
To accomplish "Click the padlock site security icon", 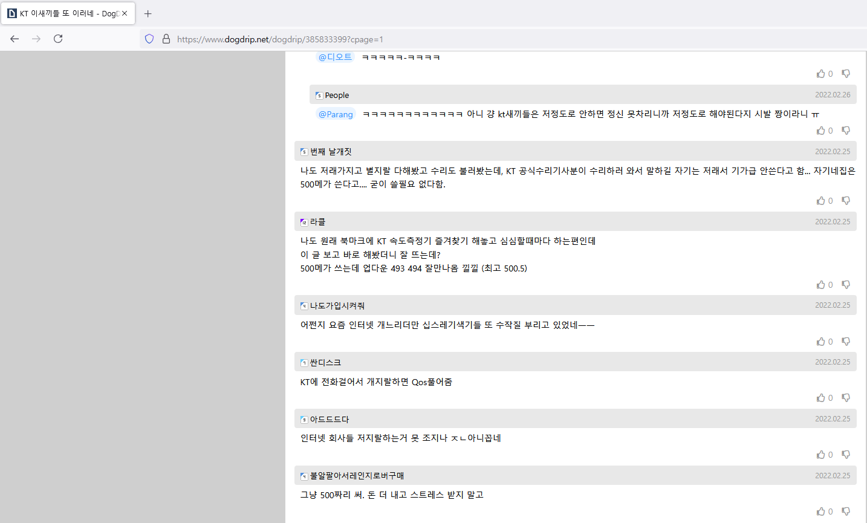I will (x=166, y=39).
